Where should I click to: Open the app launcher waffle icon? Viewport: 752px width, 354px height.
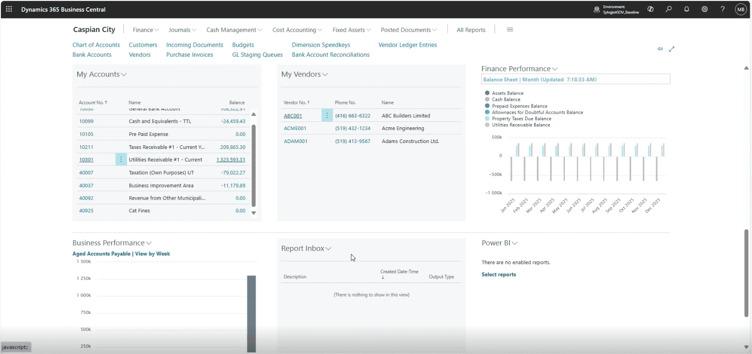click(x=9, y=9)
